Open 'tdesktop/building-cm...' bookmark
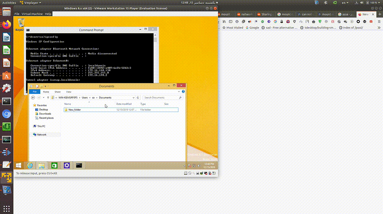 pos(318,28)
